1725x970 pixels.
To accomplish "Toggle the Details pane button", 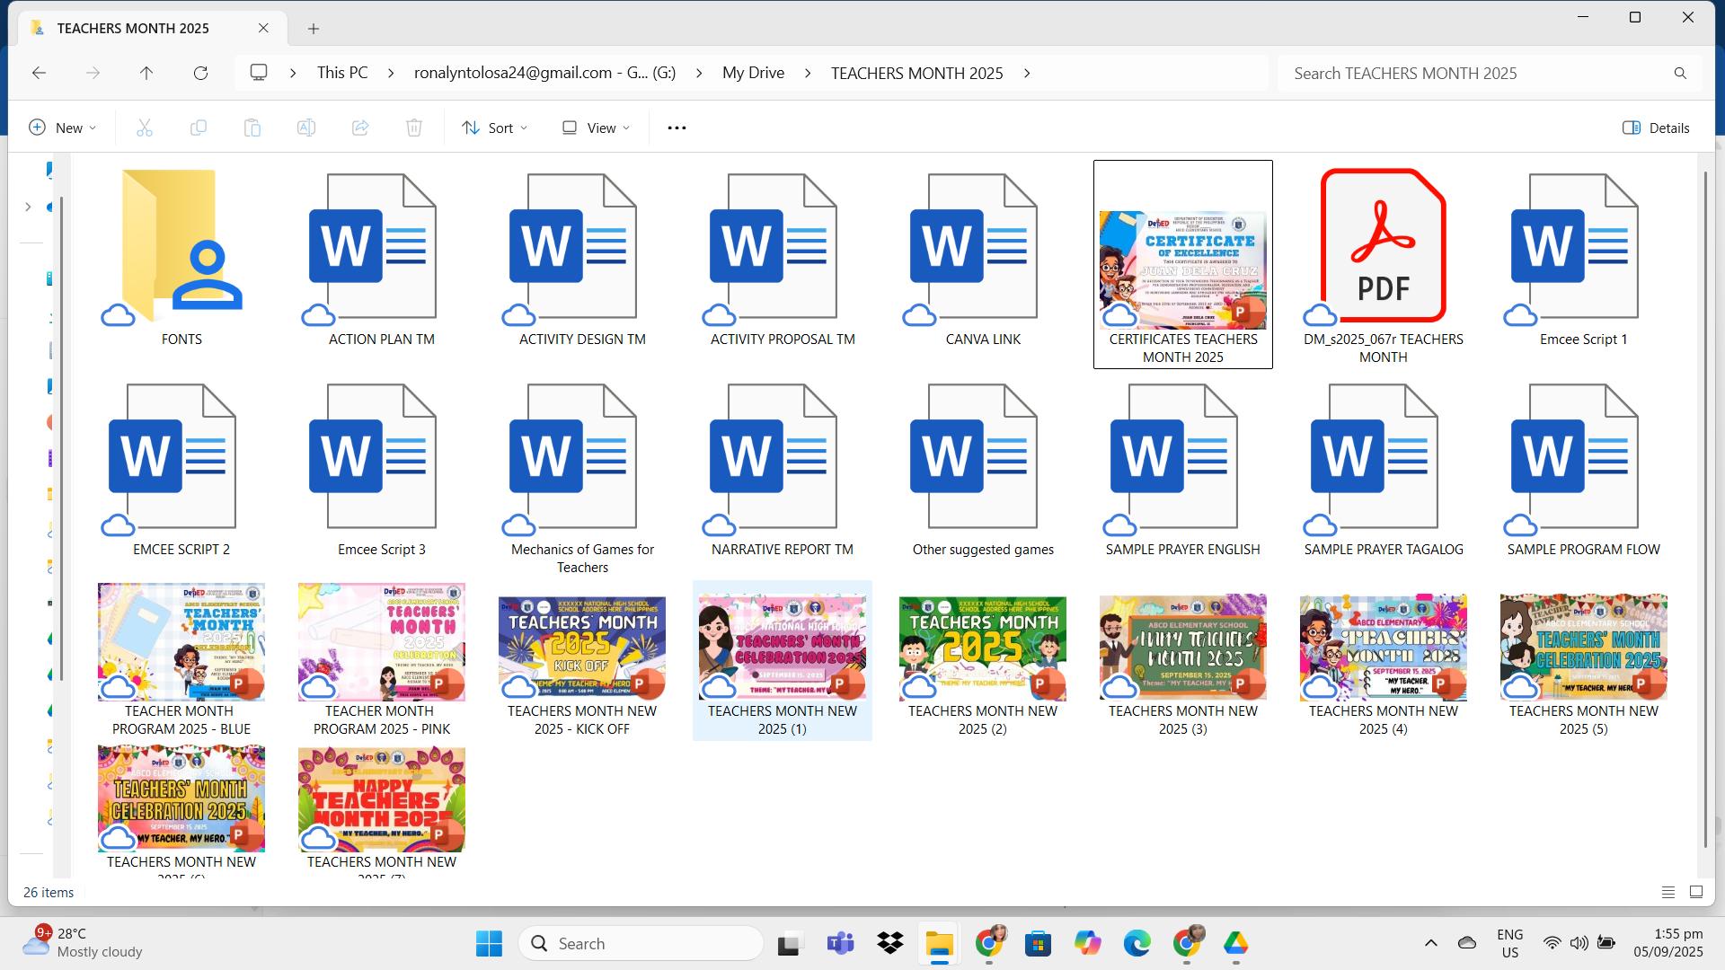I will [1656, 128].
